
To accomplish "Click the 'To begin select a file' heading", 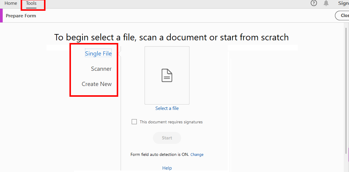I will point(172,37).
